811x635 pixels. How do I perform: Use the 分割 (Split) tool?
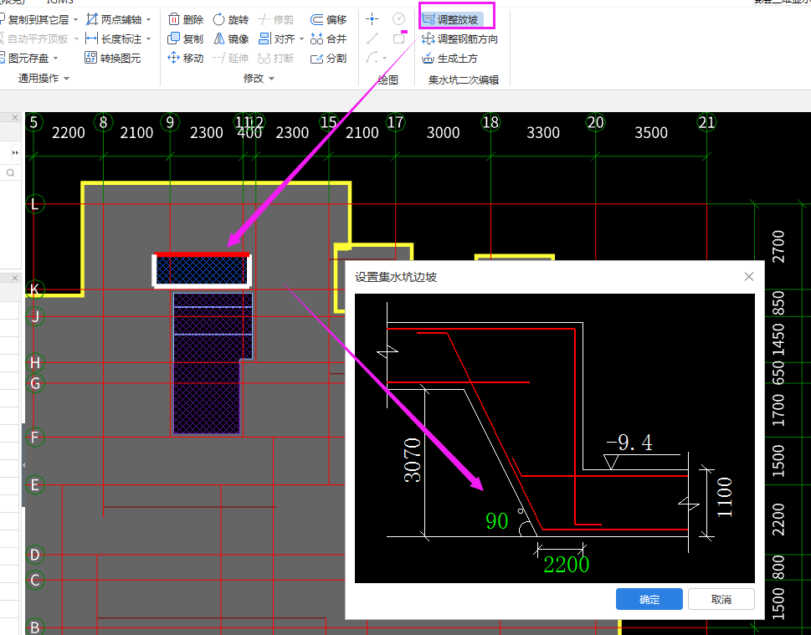(x=328, y=58)
